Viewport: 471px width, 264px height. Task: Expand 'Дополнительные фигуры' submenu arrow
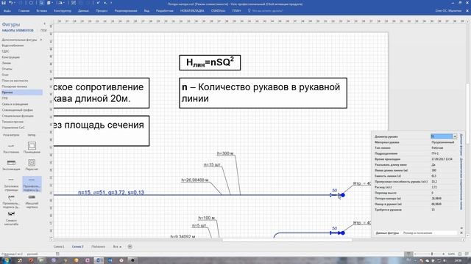[x=41, y=40]
